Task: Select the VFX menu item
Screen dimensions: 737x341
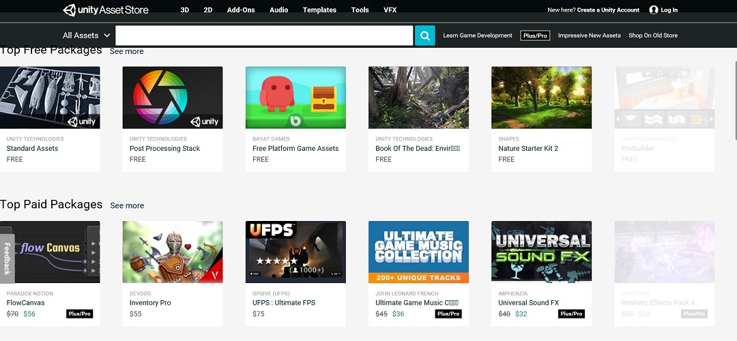Action: click(x=390, y=10)
